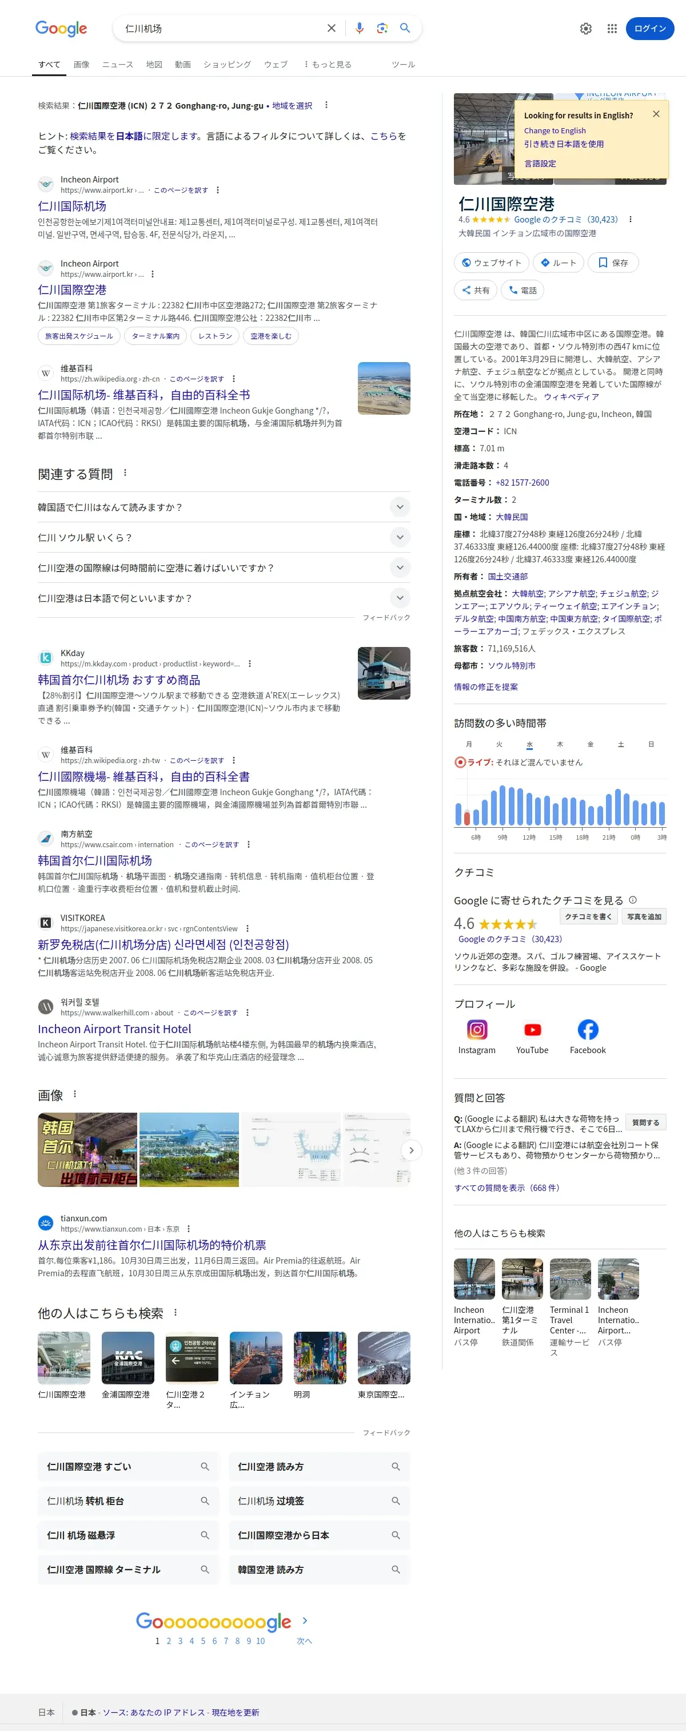
Task: Open options menu for tianxun.com result
Action: pos(189,1229)
